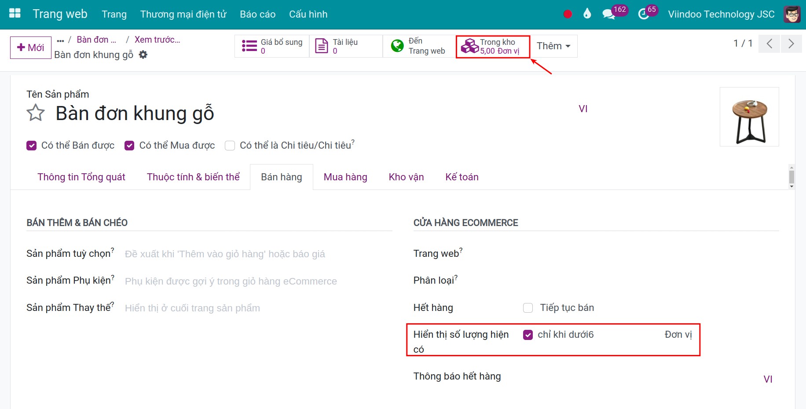Switch to Mua hàng tab
The image size is (806, 409).
click(345, 177)
